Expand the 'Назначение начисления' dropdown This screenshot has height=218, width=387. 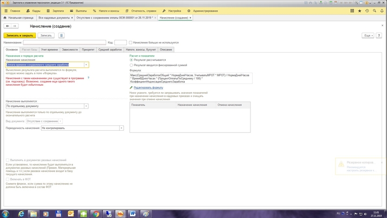[86, 65]
